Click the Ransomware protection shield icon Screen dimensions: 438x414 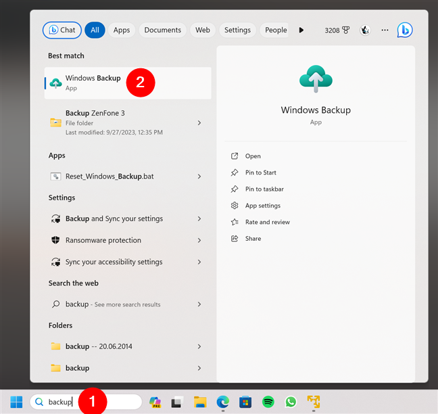coord(55,240)
